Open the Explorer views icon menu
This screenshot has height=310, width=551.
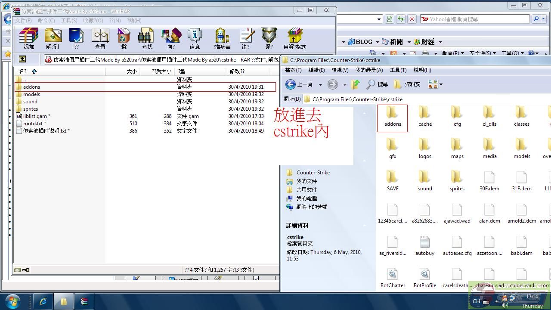435,84
